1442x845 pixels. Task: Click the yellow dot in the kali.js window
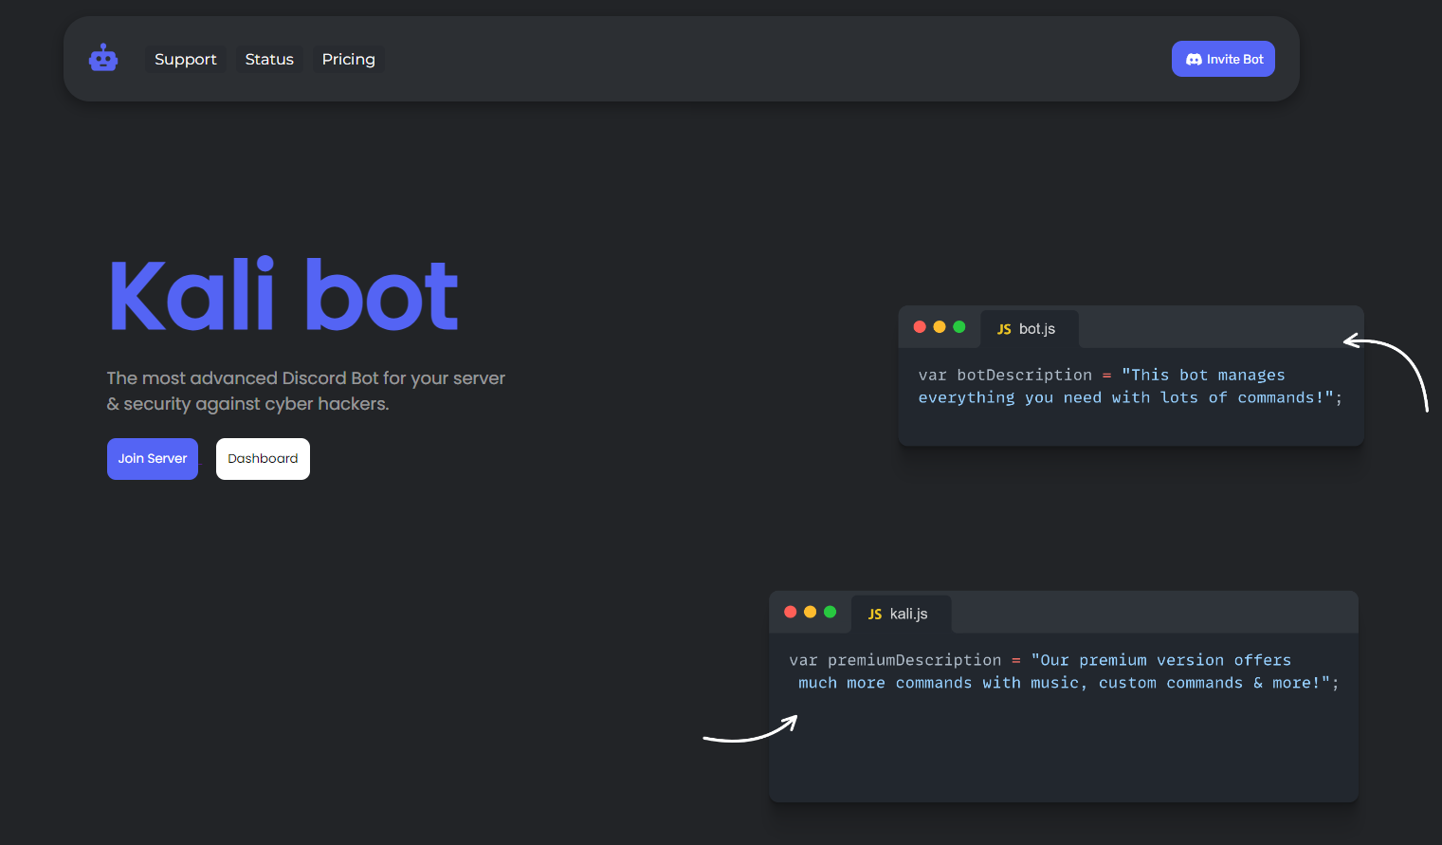coord(811,612)
